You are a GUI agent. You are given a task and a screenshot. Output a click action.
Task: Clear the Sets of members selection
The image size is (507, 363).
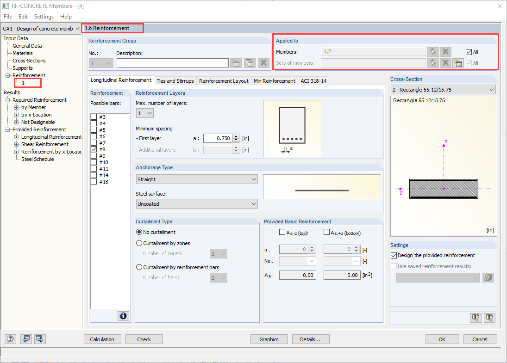(x=445, y=63)
